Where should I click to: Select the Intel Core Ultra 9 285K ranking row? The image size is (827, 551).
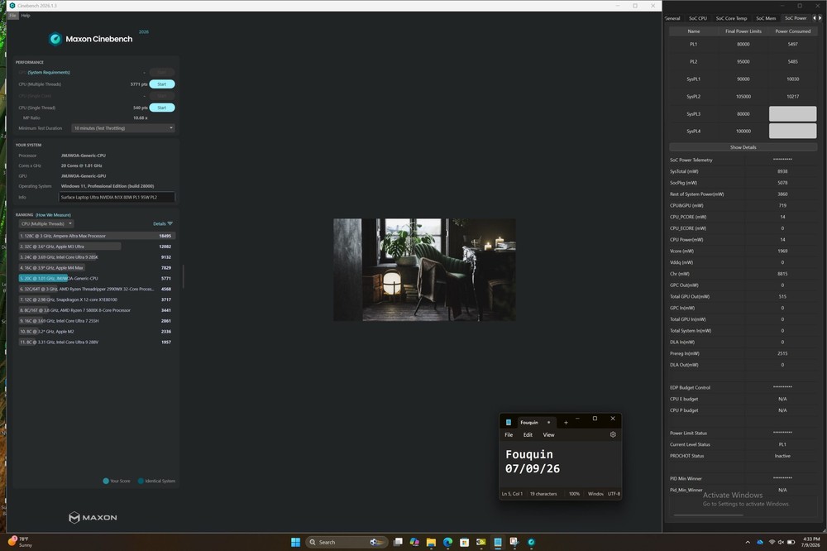(95, 257)
